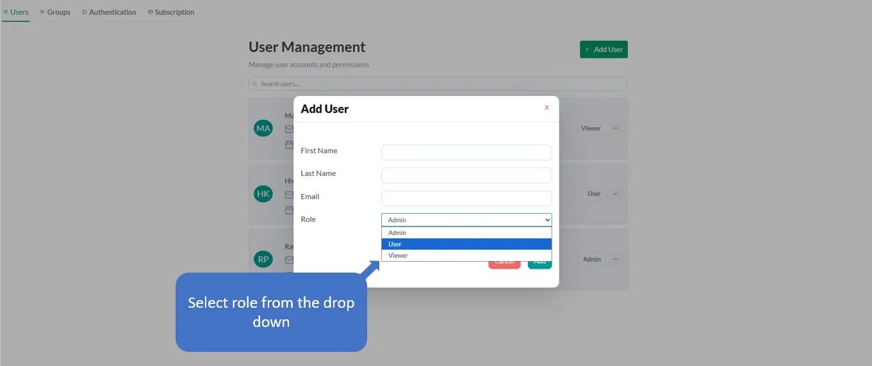Click the HK user avatar
Screen dimensions: 872x366
click(x=263, y=193)
